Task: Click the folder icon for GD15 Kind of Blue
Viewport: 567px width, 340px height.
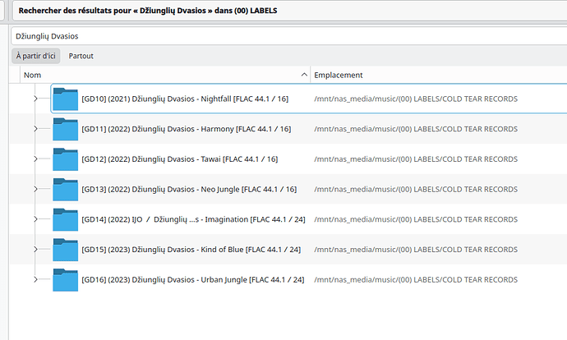Action: pyautogui.click(x=65, y=250)
